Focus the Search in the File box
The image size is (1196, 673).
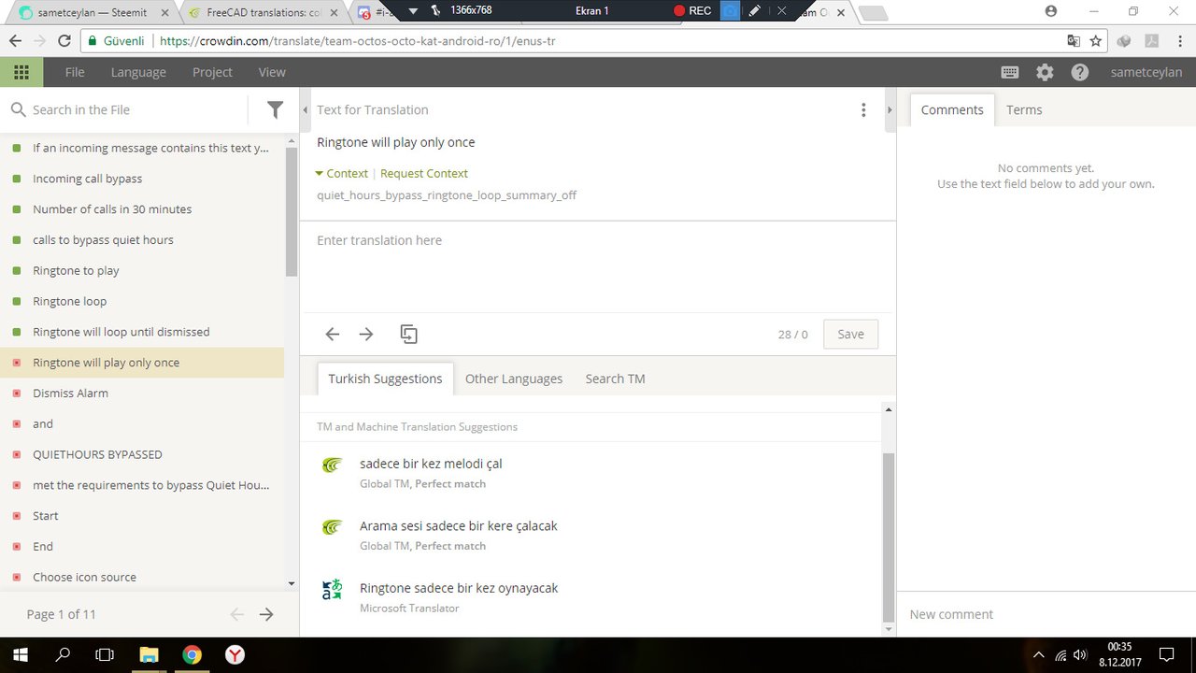[137, 109]
